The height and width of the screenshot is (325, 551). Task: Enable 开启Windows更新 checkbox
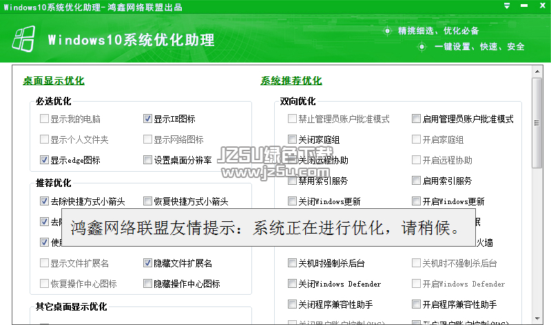tap(416, 201)
